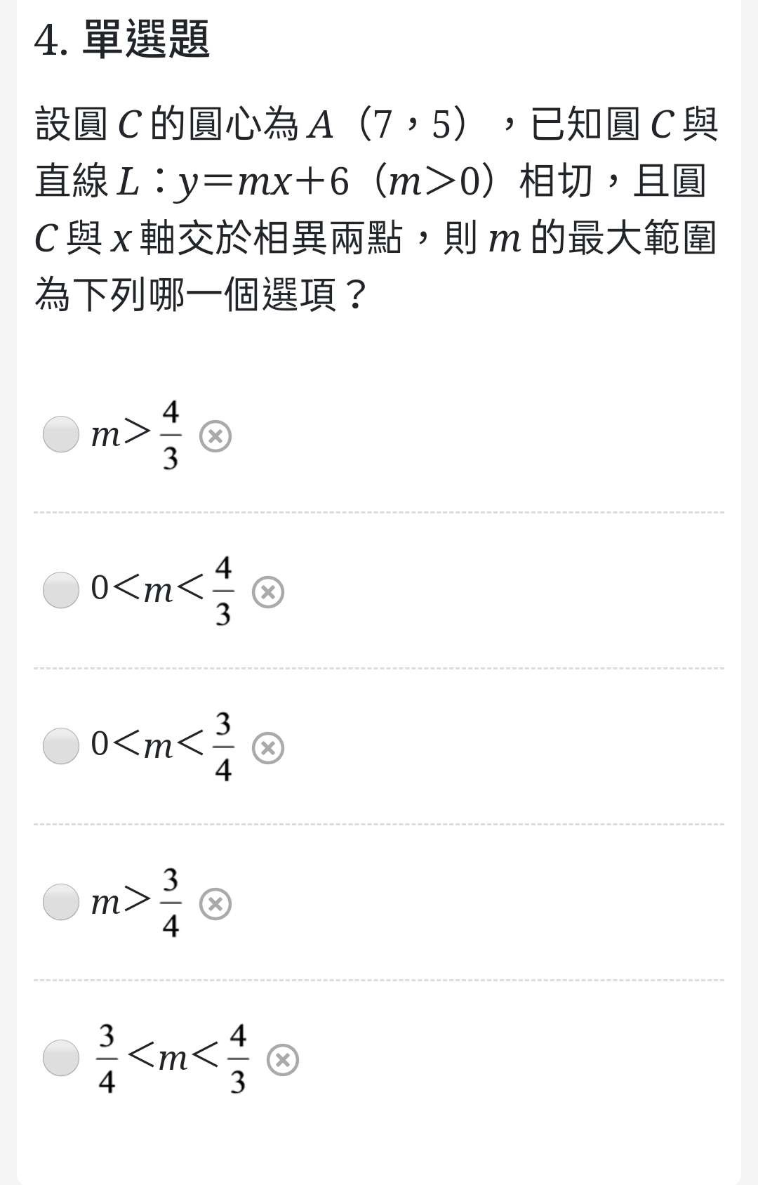Tap the circled X icon beside 0 < m < 3/4
This screenshot has height=1185, width=758.
tap(268, 748)
